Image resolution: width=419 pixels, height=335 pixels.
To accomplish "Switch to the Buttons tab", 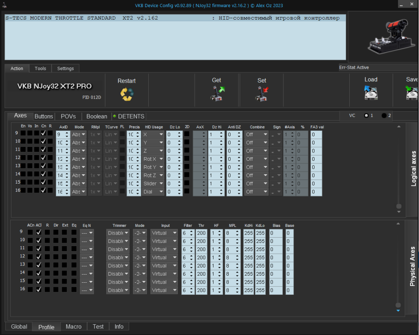I will tap(44, 116).
